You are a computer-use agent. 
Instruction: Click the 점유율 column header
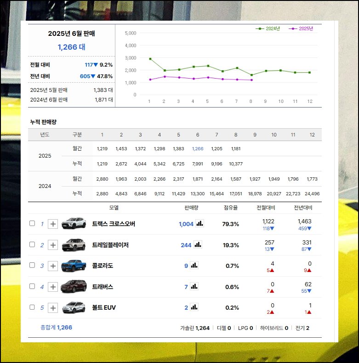[x=231, y=208]
